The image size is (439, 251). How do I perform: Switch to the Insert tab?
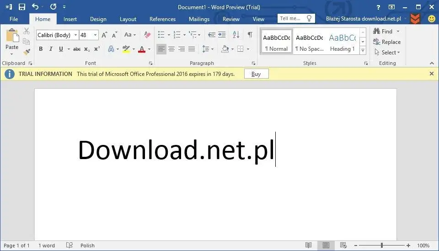(x=70, y=19)
